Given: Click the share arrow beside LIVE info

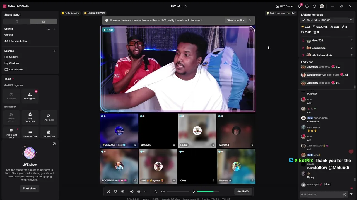Looking at the screenshot, I should pyautogui.click(x=185, y=6).
